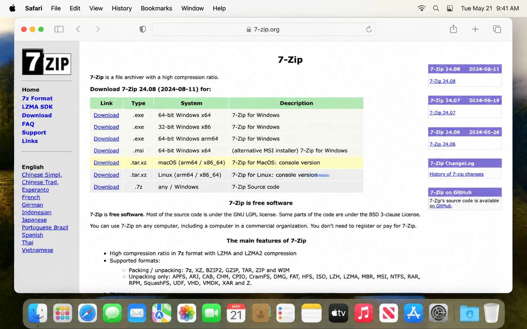Open Finder from the Dock

pyautogui.click(x=38, y=313)
